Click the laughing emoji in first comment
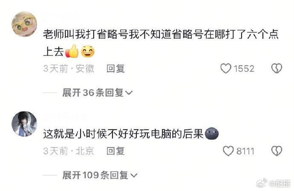Image resolution: width=294 pixels, height=191 pixels. pos(88,52)
